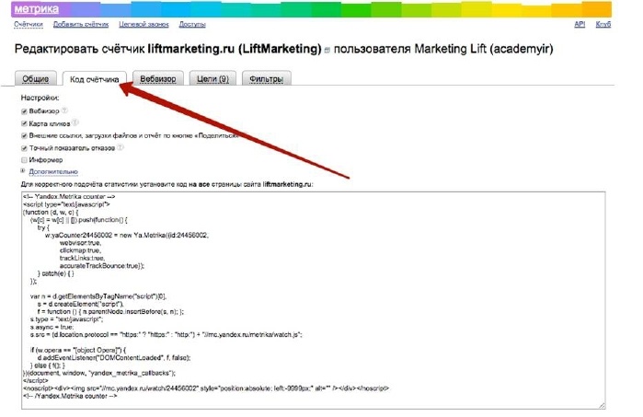
Task: Enable the Информер checkbox
Action: pyautogui.click(x=23, y=159)
